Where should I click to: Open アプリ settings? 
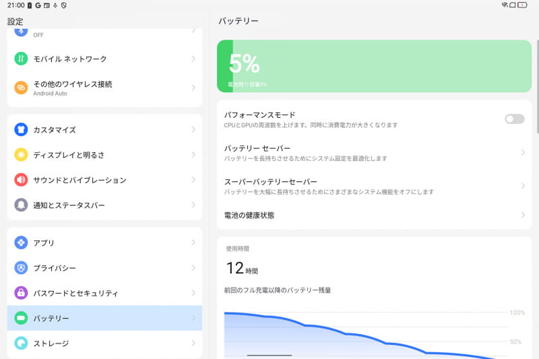(104, 242)
